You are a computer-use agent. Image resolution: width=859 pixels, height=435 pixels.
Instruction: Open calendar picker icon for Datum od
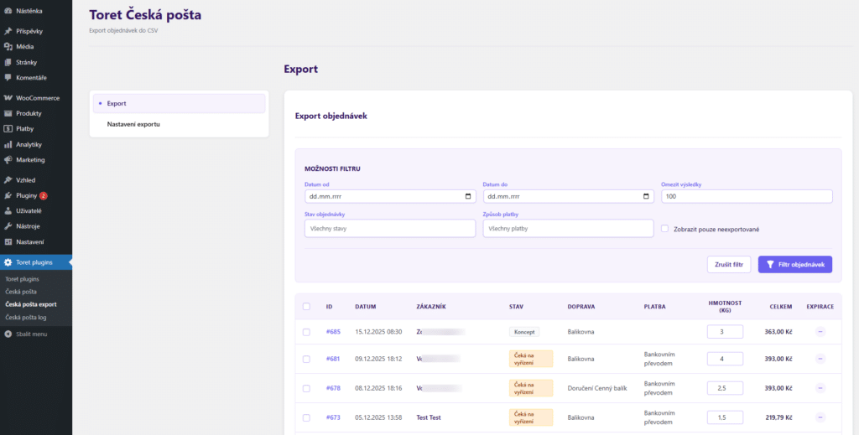pyautogui.click(x=467, y=196)
